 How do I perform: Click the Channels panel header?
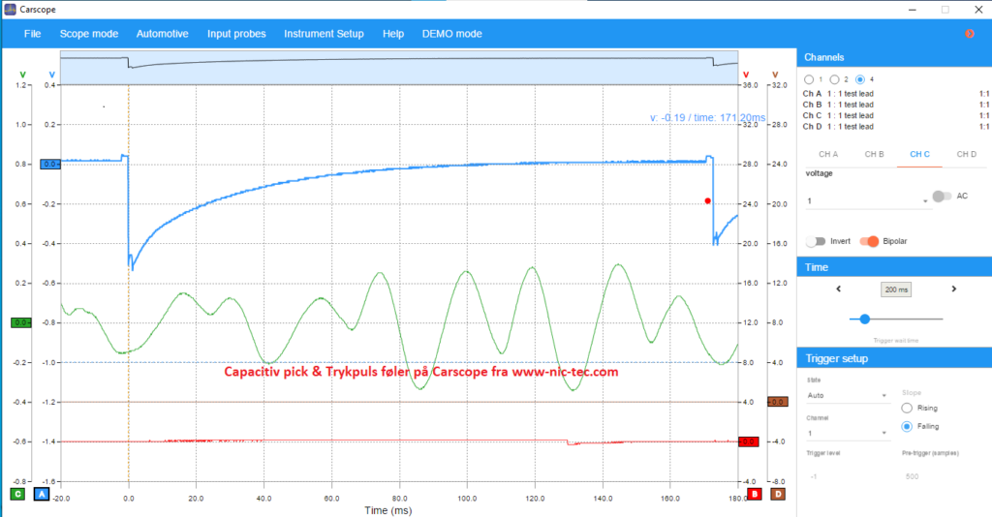(894, 57)
